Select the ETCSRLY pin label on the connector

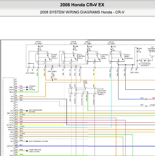click(x=10, y=124)
